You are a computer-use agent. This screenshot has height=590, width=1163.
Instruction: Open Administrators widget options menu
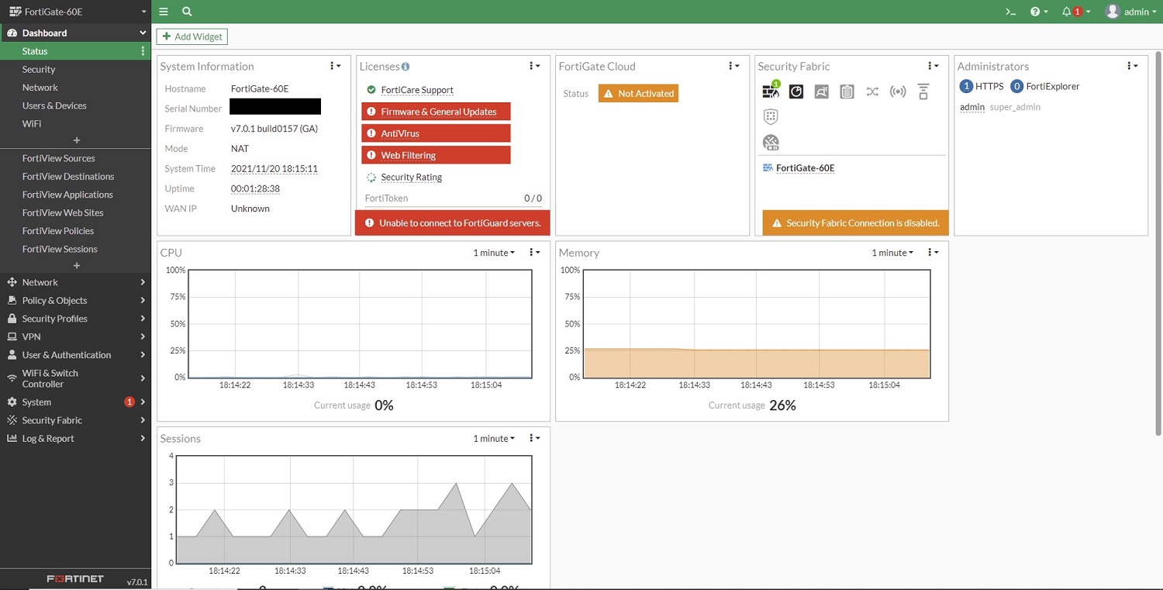tap(1132, 66)
